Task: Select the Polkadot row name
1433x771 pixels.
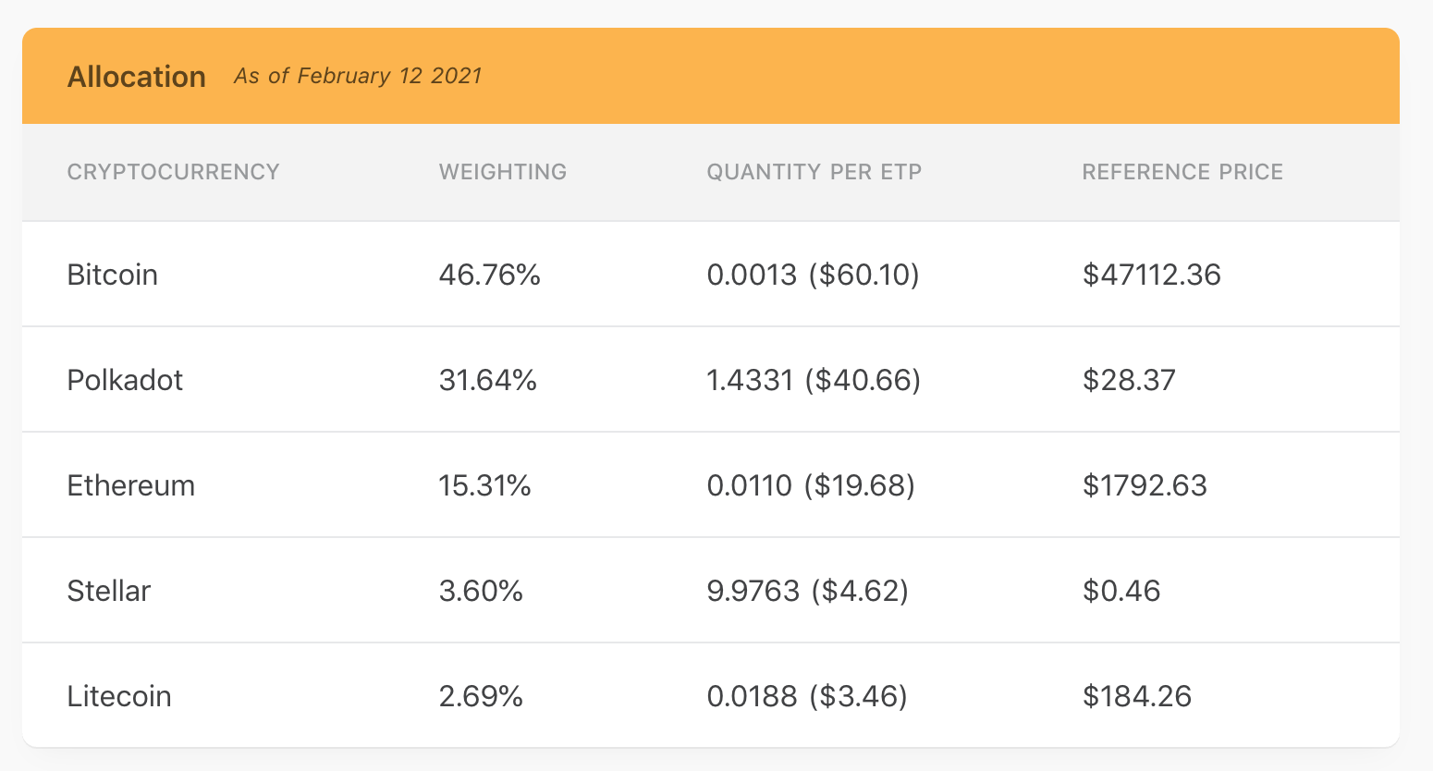Action: tap(125, 380)
